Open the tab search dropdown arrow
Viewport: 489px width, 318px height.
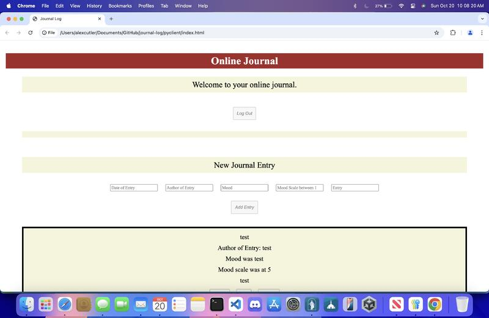482,19
